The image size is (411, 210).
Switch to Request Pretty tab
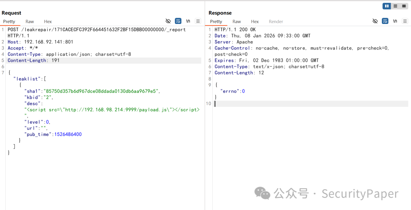pos(9,22)
